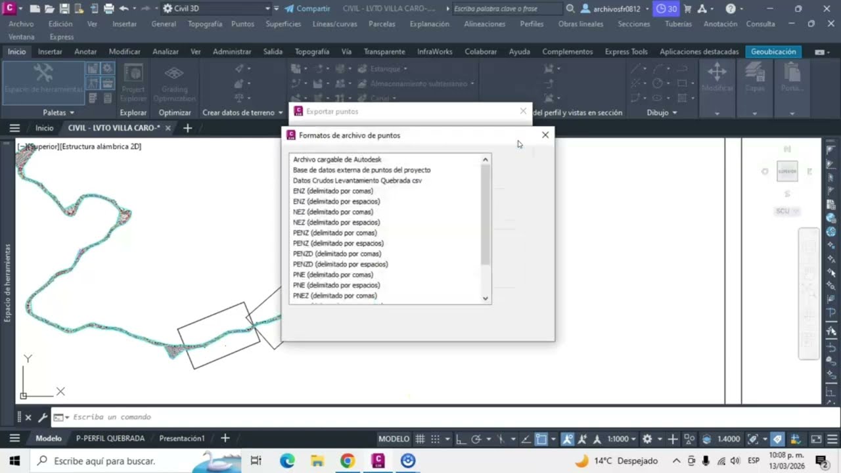Switch to the Insertar ribbon tab
This screenshot has width=841, height=473.
pyautogui.click(x=50, y=51)
